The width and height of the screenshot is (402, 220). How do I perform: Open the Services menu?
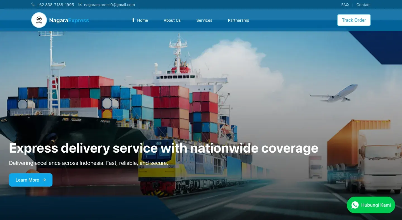click(x=204, y=20)
